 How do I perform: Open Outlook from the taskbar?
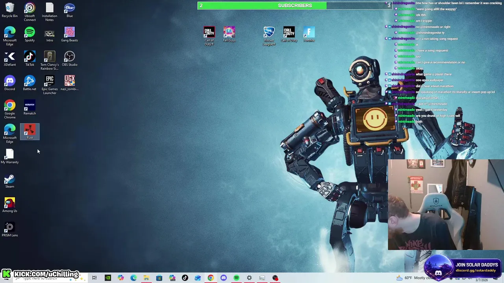point(198,278)
